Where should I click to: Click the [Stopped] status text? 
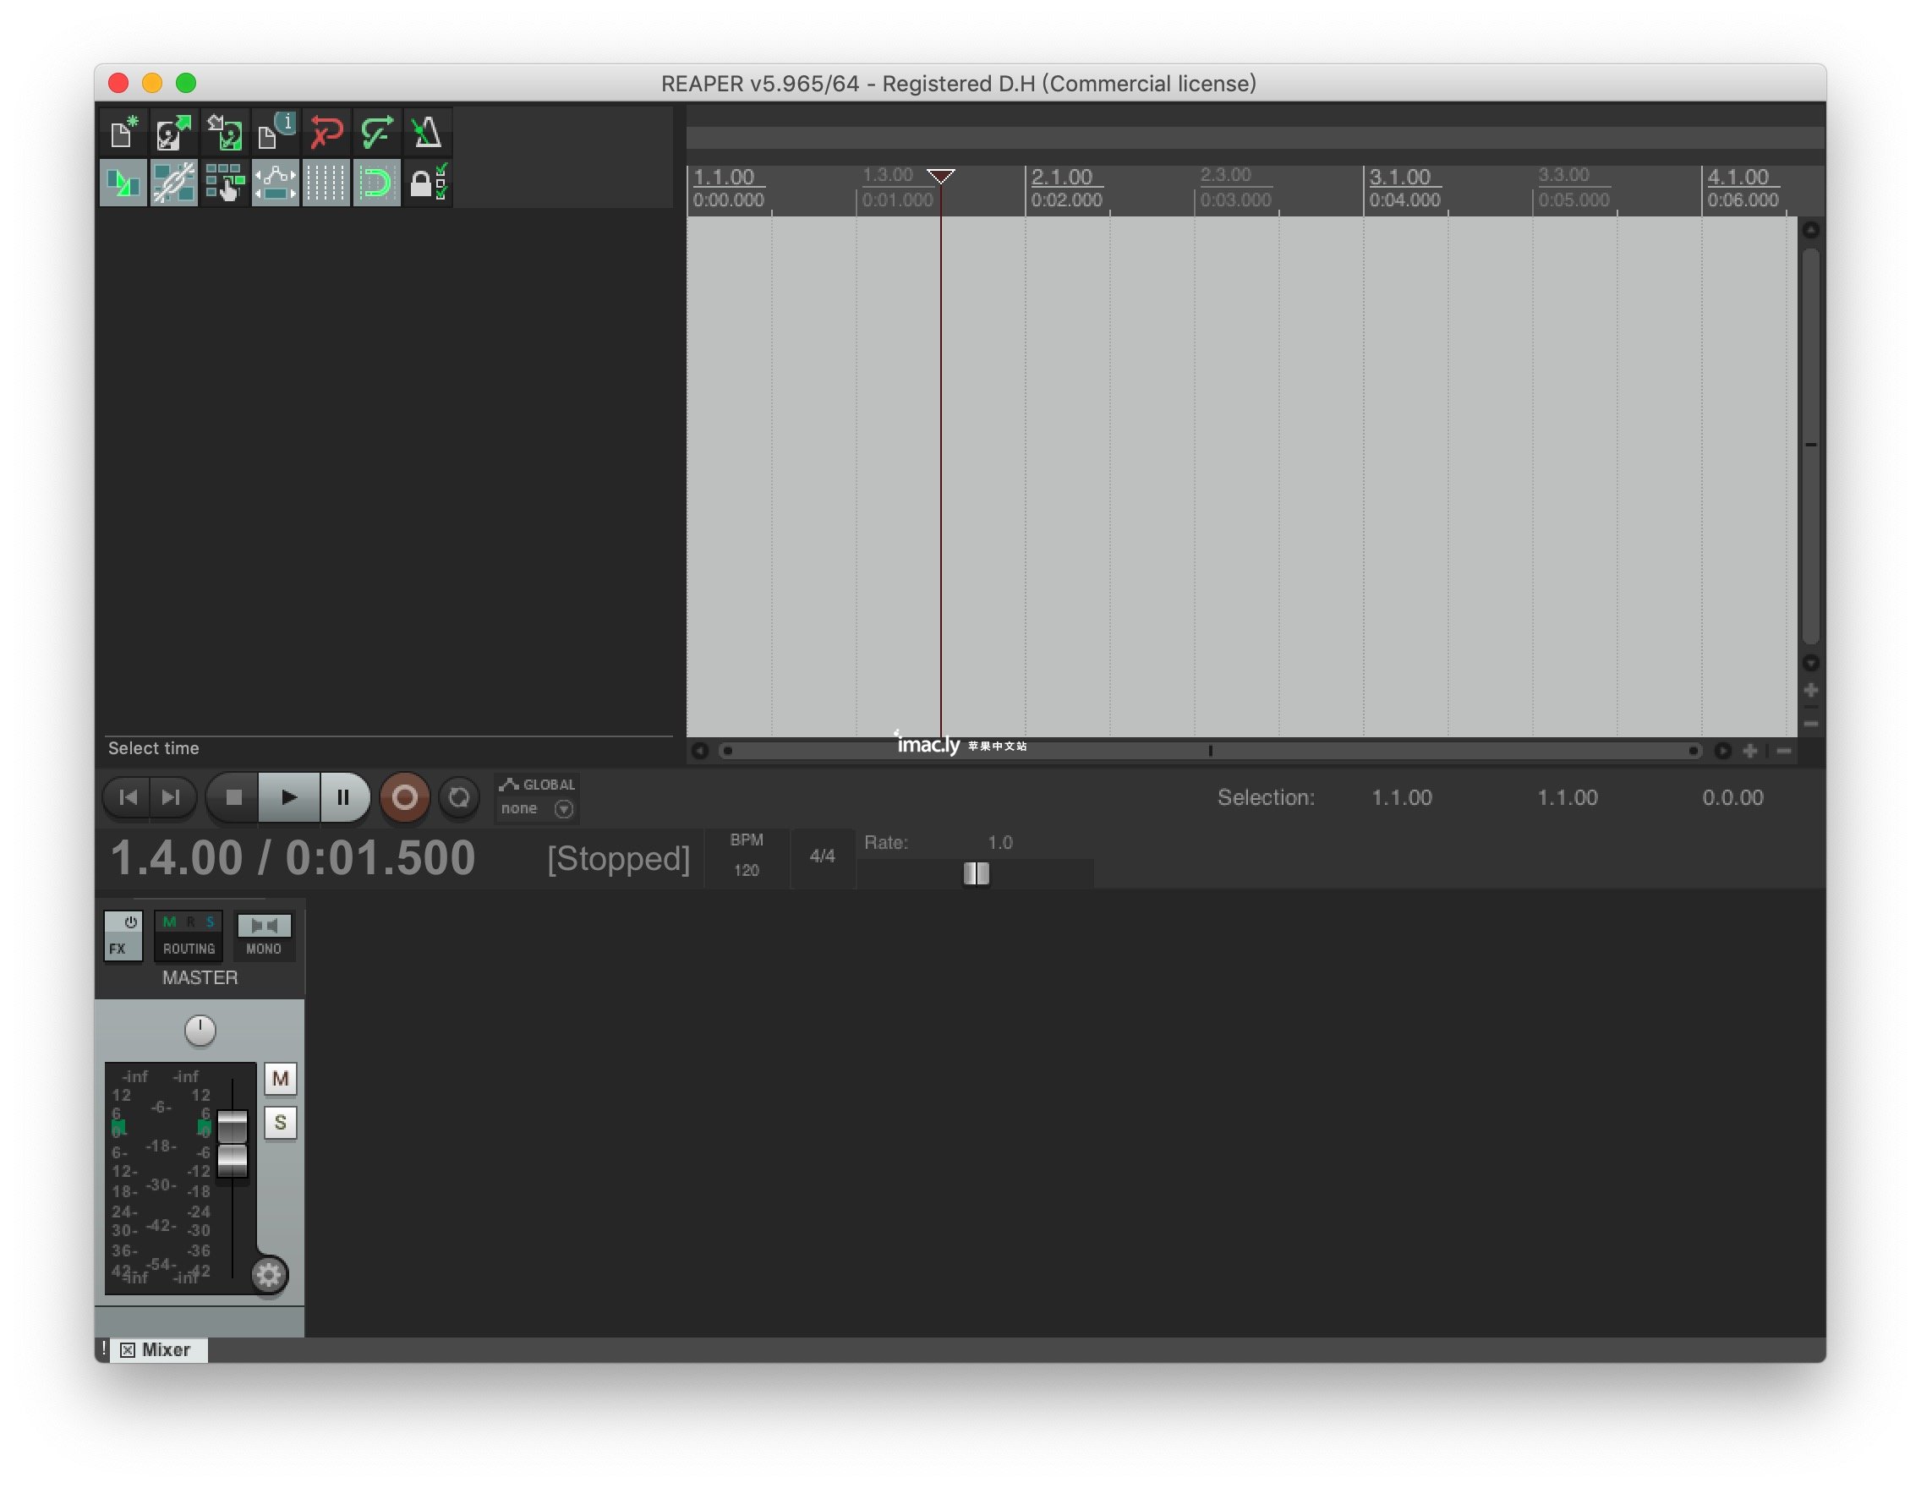click(618, 859)
